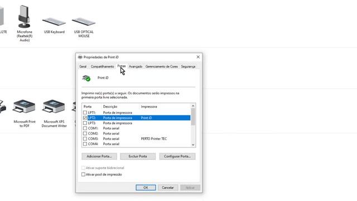Check the COM2 port checkbox
The height and width of the screenshot is (201, 357).
[x=85, y=133]
